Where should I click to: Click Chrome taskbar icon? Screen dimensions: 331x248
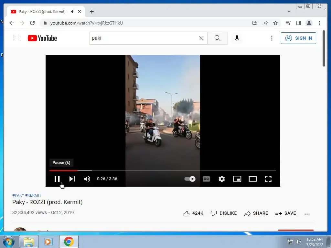[x=69, y=242]
